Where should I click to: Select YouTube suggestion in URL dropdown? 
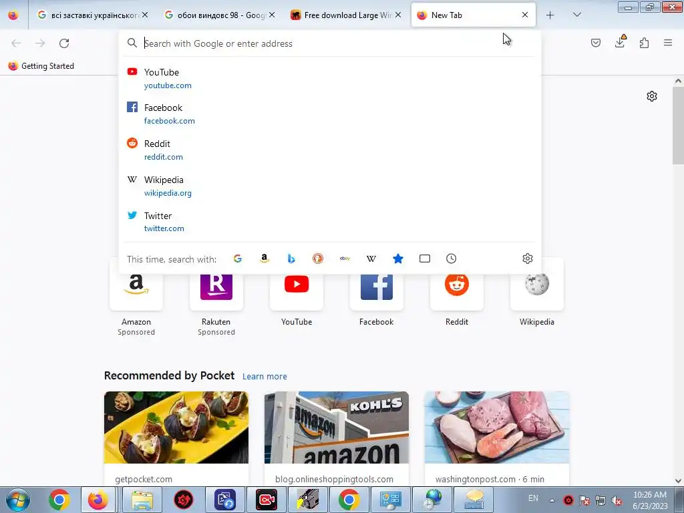click(330, 79)
